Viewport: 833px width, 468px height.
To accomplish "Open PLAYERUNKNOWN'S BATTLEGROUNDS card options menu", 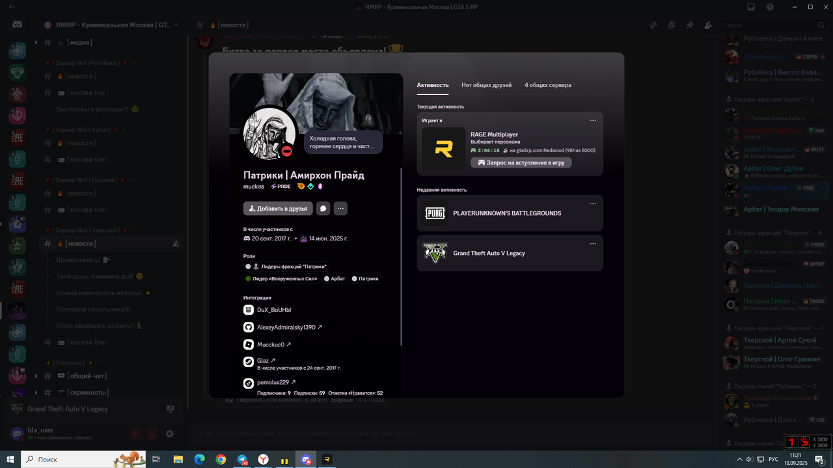I will 593,203.
